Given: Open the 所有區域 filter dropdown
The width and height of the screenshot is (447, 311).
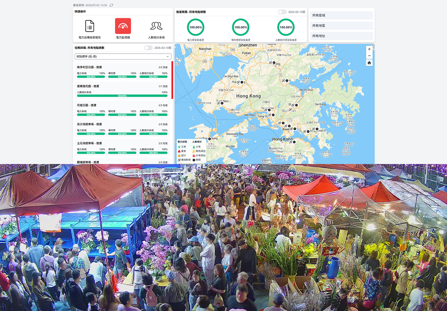Looking at the screenshot, I should (341, 15).
